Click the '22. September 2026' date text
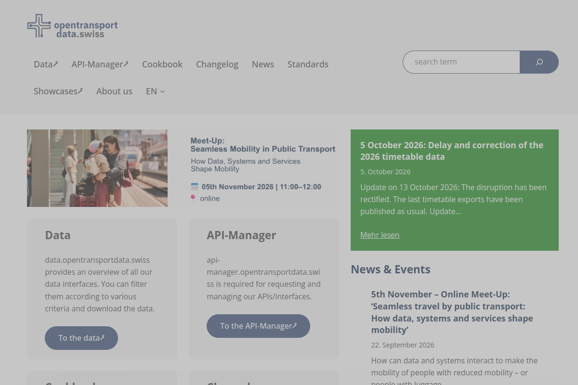The height and width of the screenshot is (385, 578). 403,345
